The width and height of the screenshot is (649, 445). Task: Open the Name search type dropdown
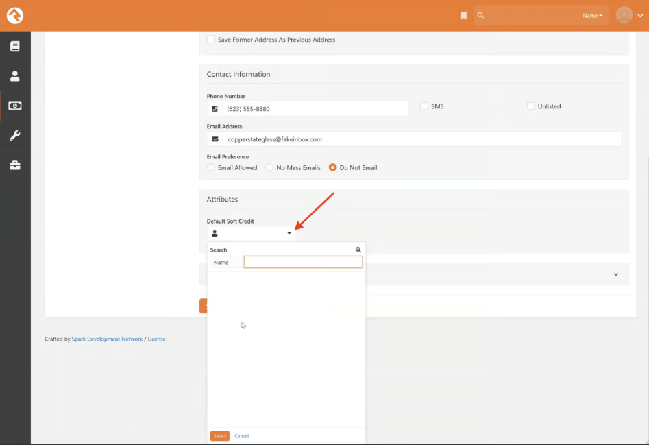pyautogui.click(x=592, y=16)
